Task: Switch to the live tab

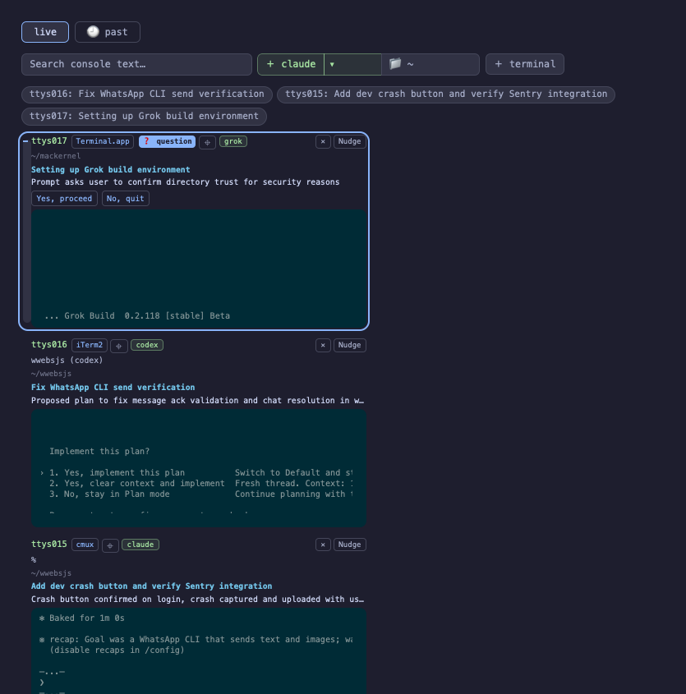Action: (45, 32)
